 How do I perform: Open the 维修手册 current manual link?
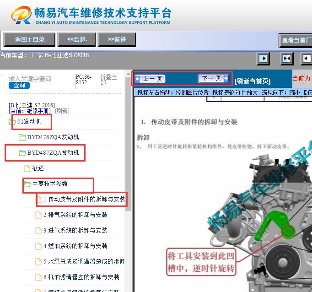[30, 111]
